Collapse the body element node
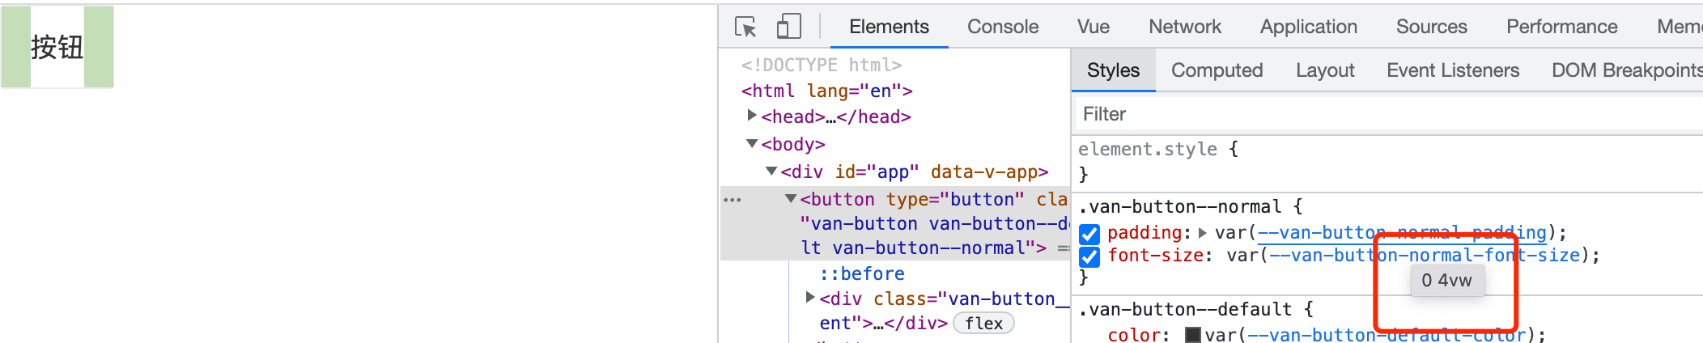The width and height of the screenshot is (1703, 343). coord(752,144)
